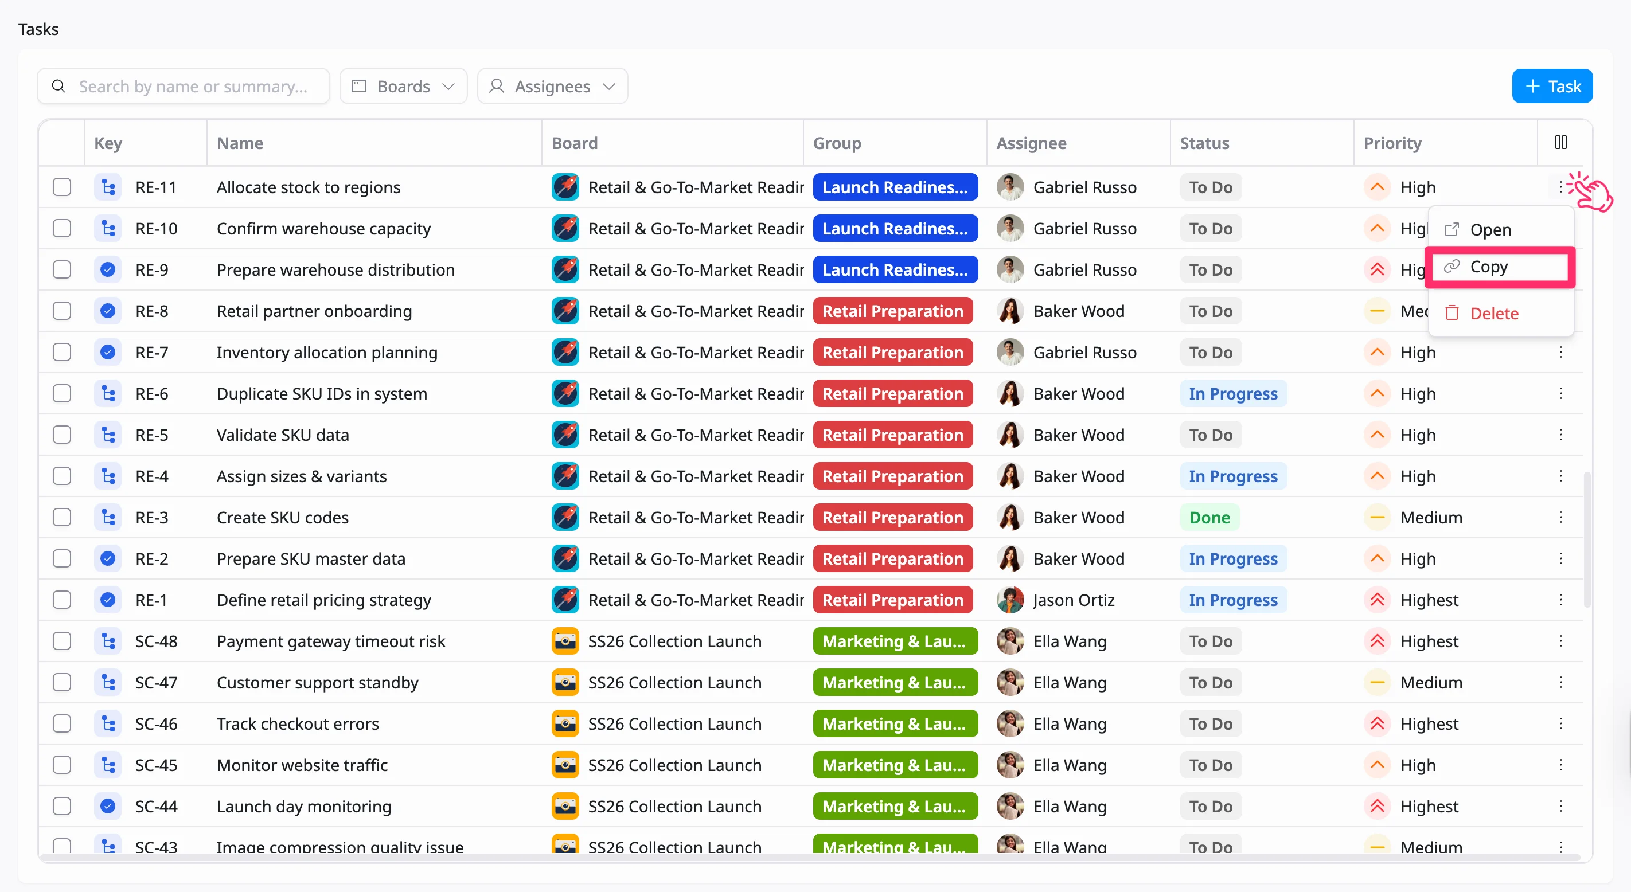
Task: Click Launch Readiness group tag for RE-11
Action: click(x=895, y=187)
